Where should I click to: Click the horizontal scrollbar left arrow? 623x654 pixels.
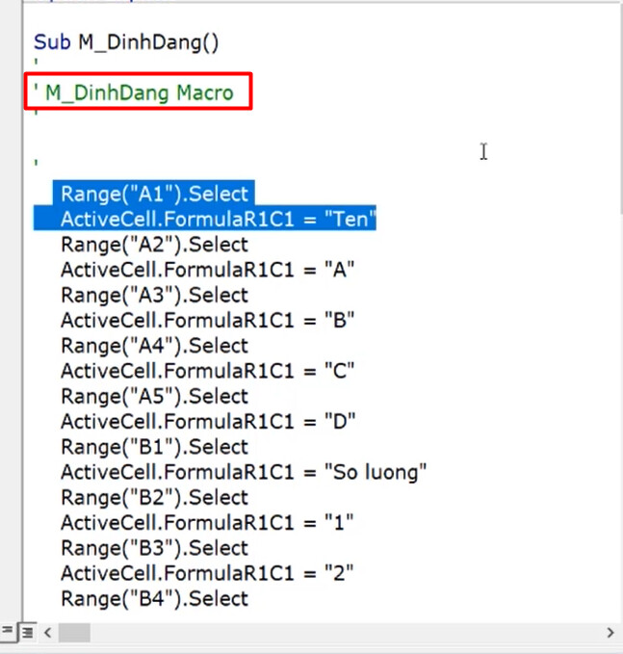pos(47,633)
